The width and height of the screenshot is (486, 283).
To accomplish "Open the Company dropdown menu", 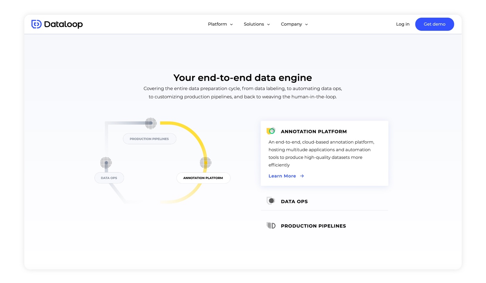I will pyautogui.click(x=294, y=24).
